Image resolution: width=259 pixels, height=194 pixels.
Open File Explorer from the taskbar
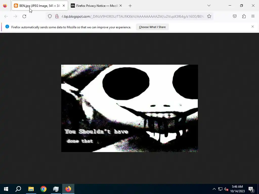(31, 189)
